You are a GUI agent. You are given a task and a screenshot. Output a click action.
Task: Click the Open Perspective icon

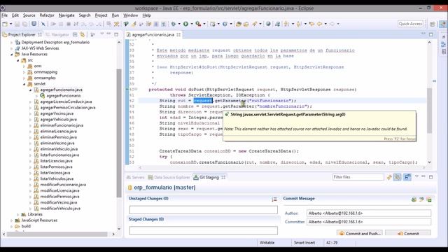click(x=433, y=24)
